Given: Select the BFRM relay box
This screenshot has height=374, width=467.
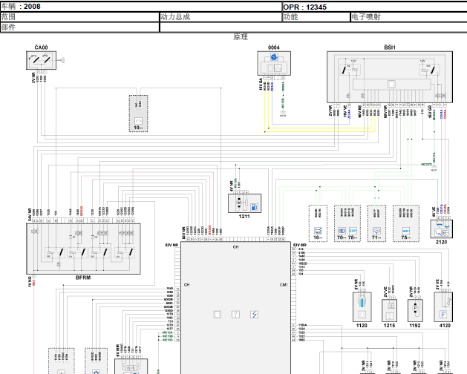Looking at the screenshot, I should coord(83,249).
